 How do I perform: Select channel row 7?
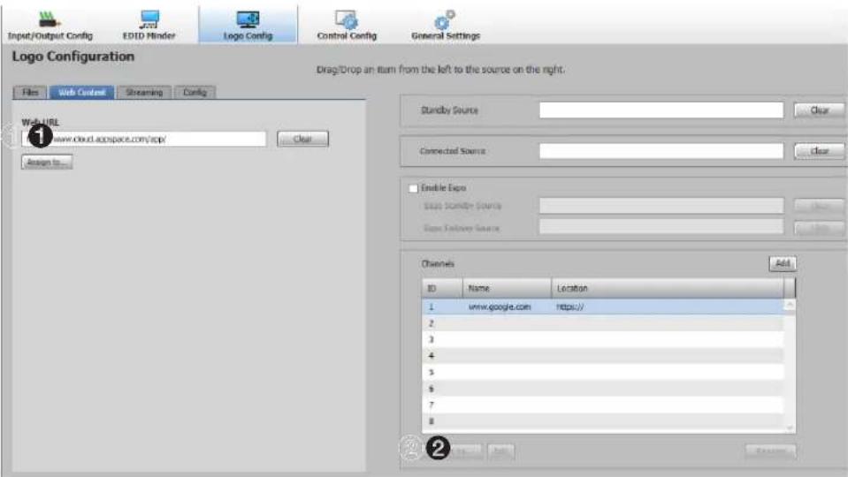click(602, 405)
